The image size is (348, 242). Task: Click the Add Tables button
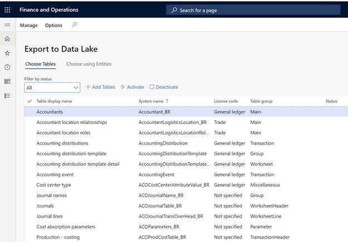coord(100,87)
